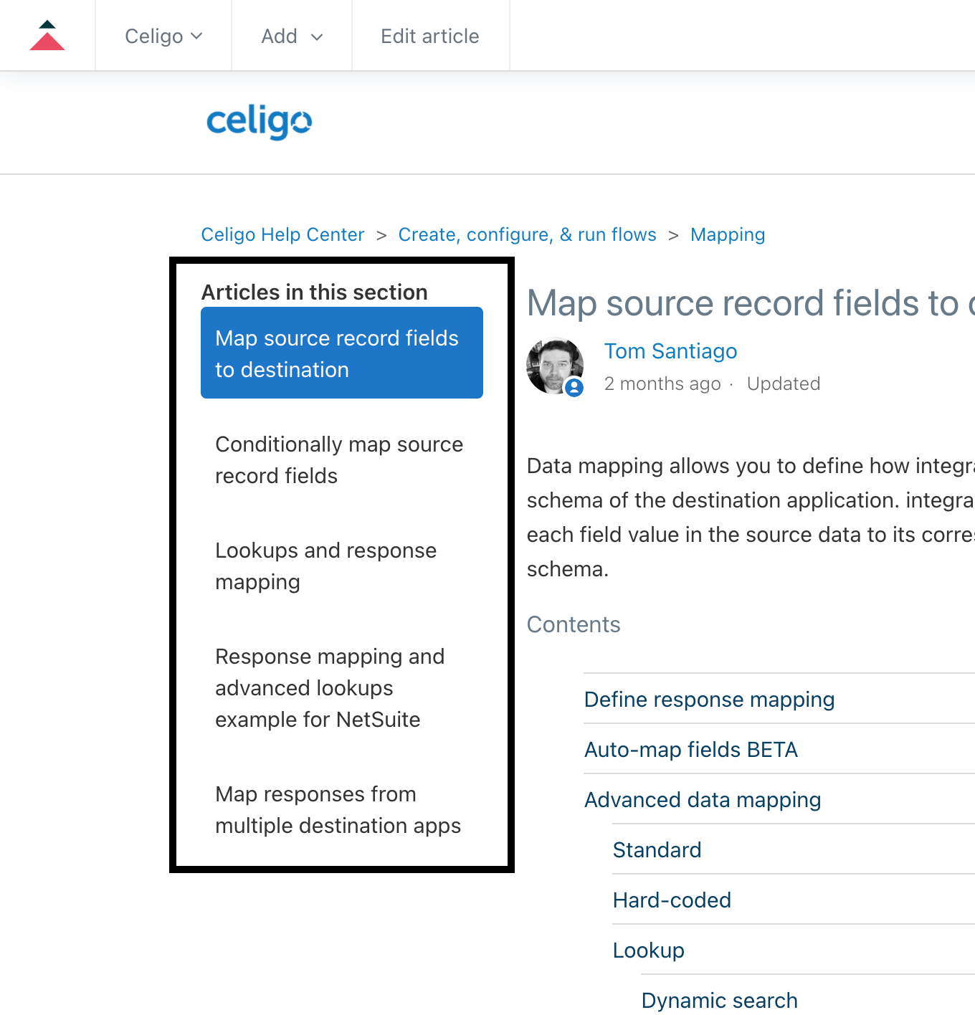Image resolution: width=975 pixels, height=1015 pixels.
Task: Click Edit article in top bar
Action: pyautogui.click(x=430, y=36)
